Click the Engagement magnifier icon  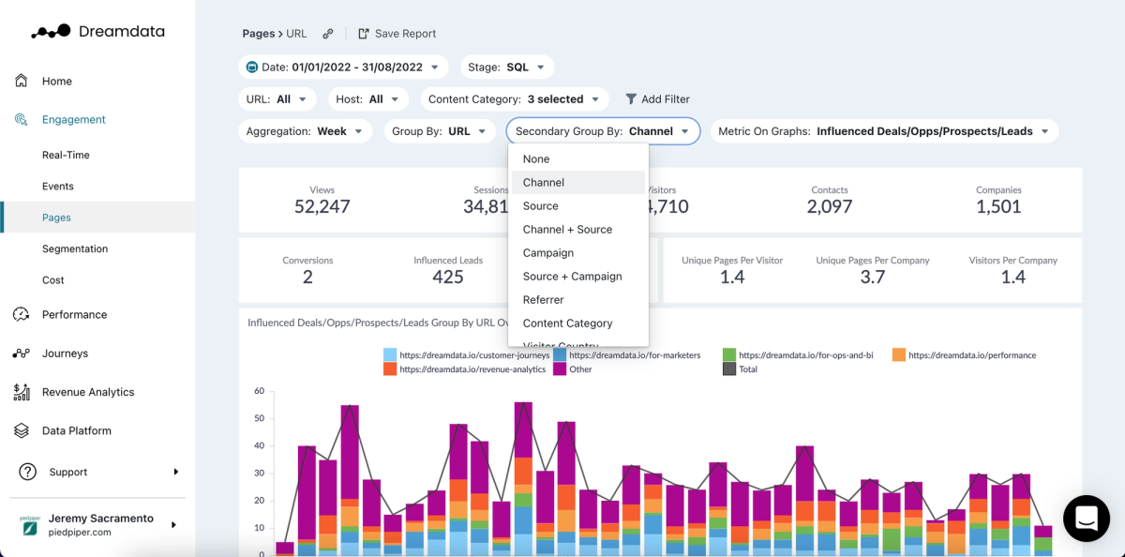[22, 120]
